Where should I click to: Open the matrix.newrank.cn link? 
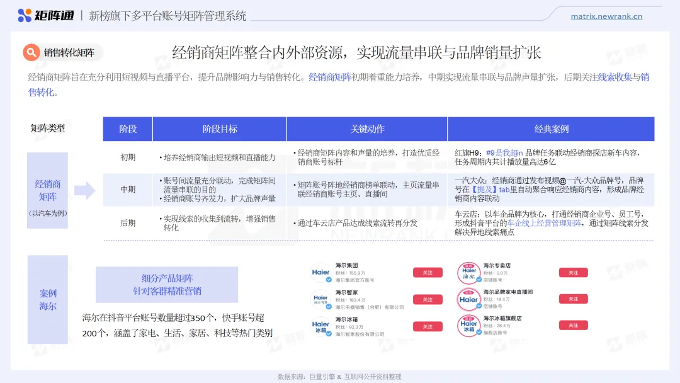tap(606, 16)
